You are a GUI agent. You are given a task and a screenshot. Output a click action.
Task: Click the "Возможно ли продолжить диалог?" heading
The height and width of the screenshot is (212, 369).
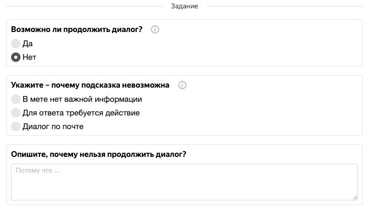77,29
